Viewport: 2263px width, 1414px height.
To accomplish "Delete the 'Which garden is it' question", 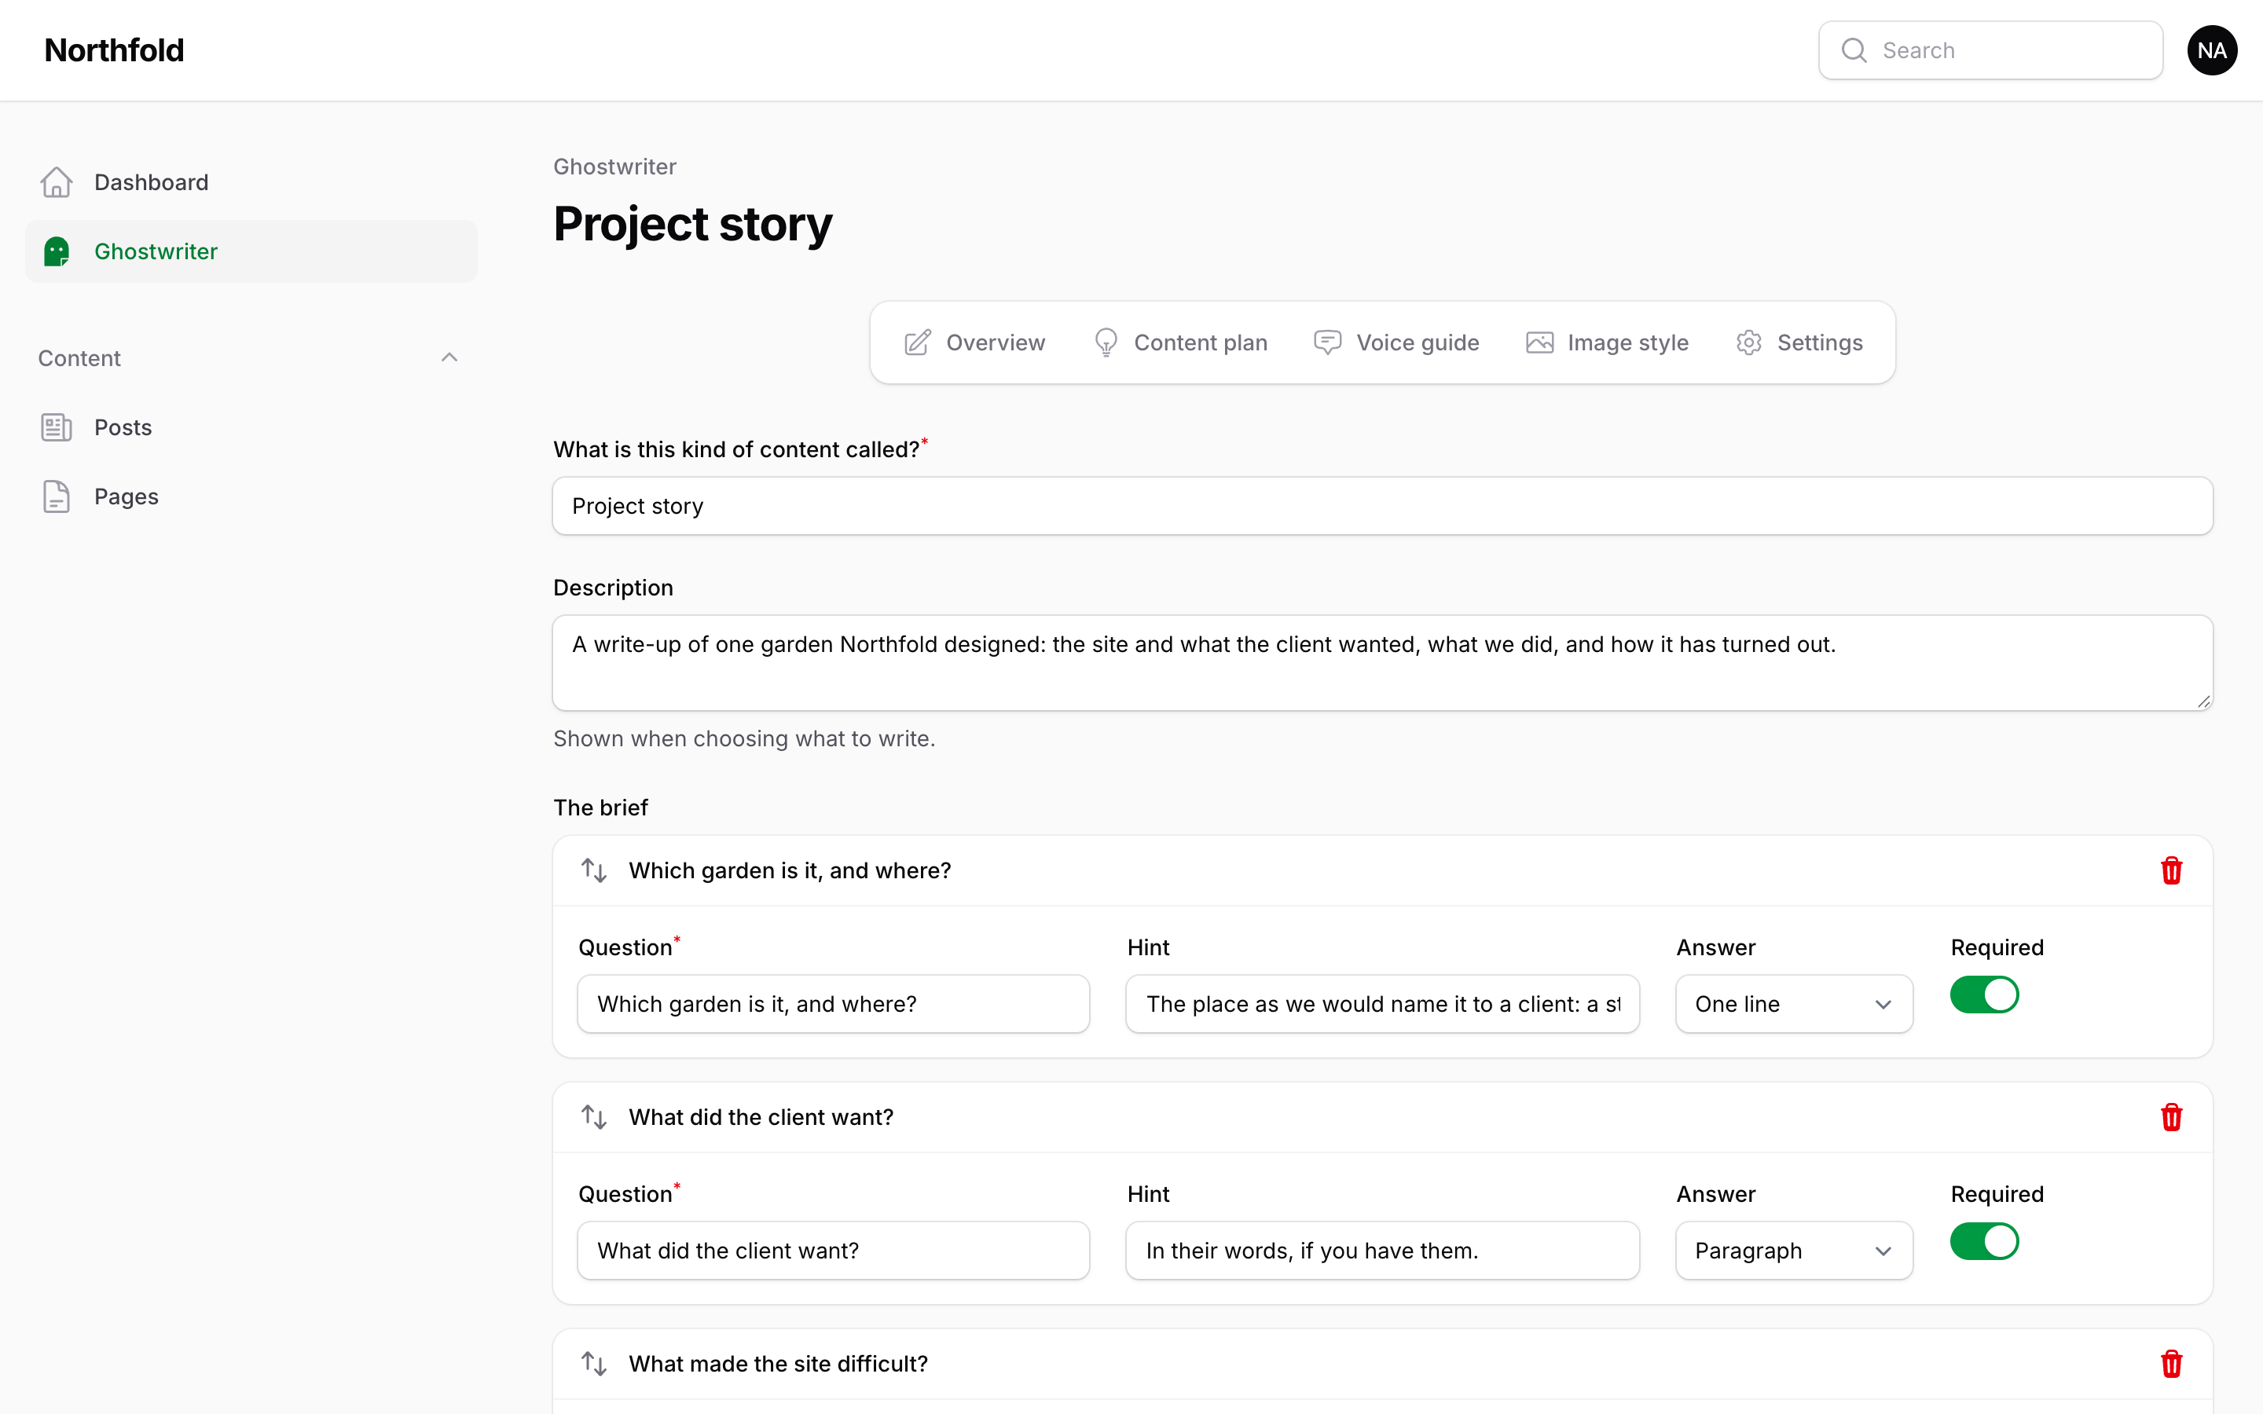I will click(x=2171, y=870).
